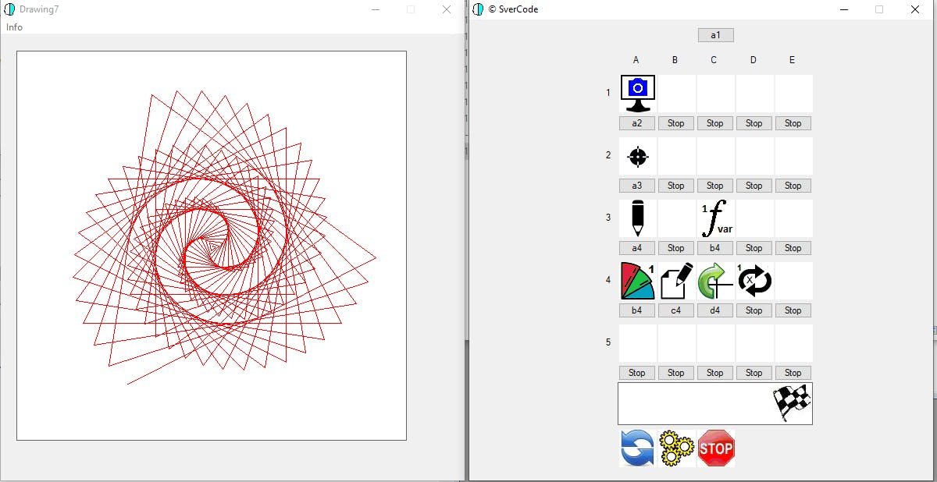This screenshot has height=482, width=937.
Task: Click the Stop button under cell D1
Action: tap(754, 123)
